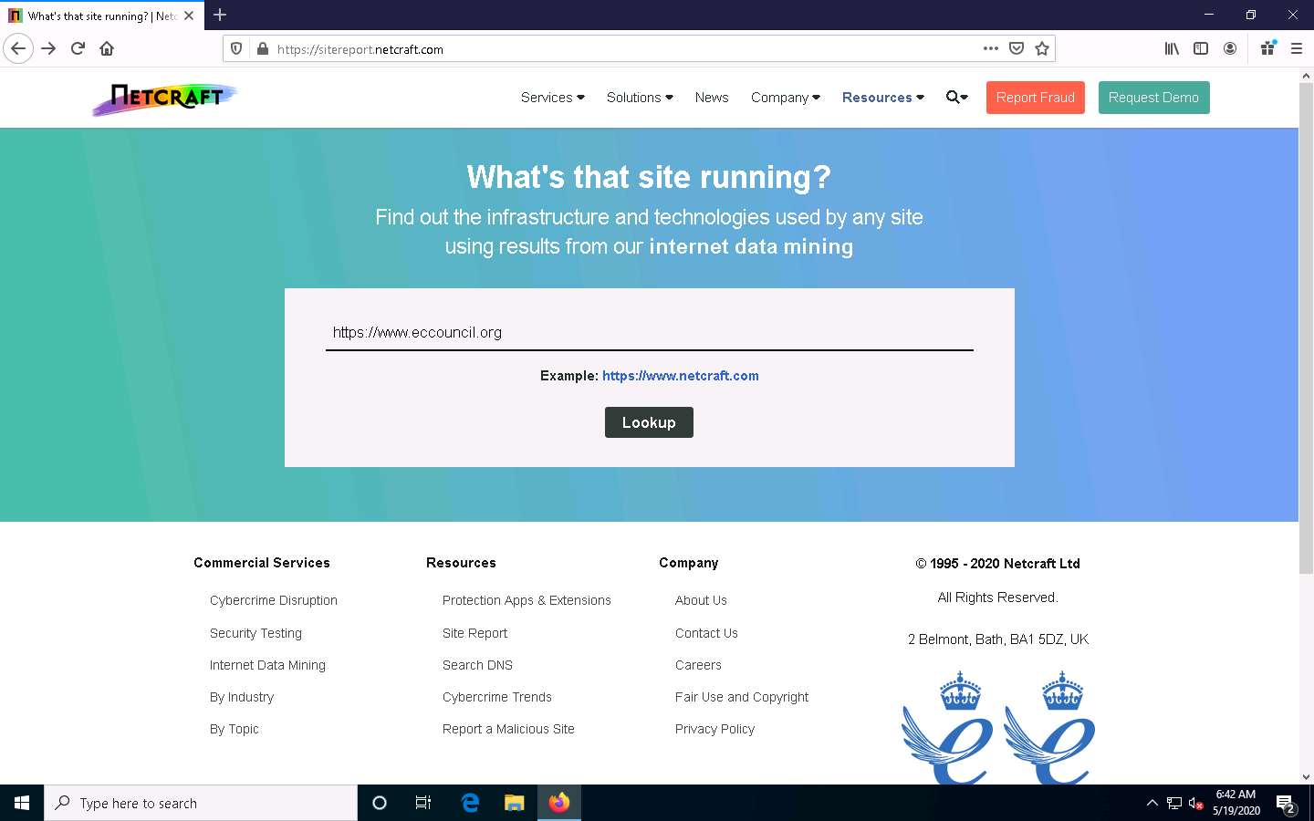Viewport: 1314px width, 821px height.
Task: Expand the Services dropdown menu
Action: tap(553, 98)
